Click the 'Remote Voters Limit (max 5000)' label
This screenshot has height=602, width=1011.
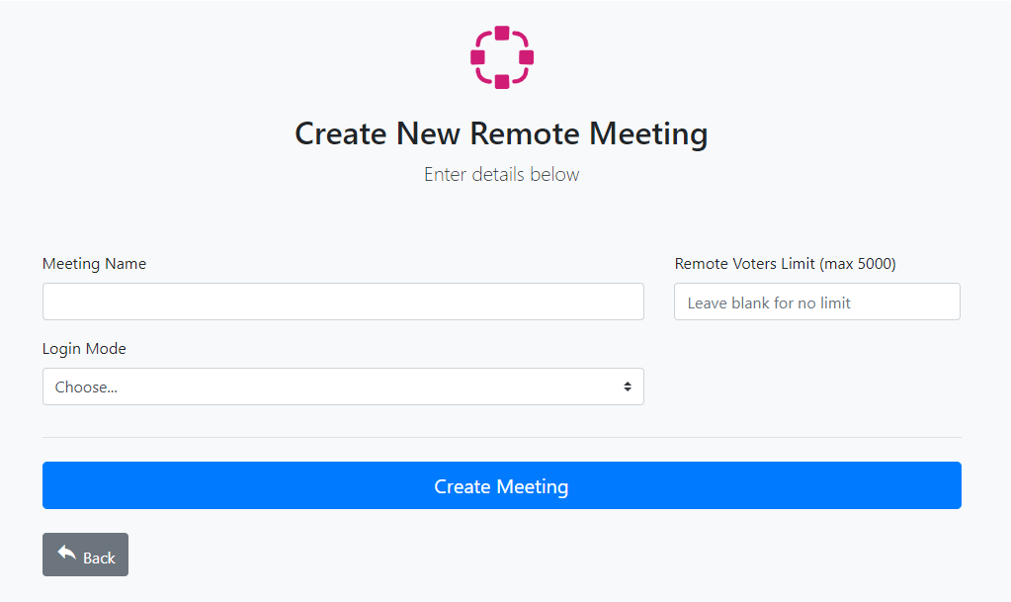[x=786, y=263]
